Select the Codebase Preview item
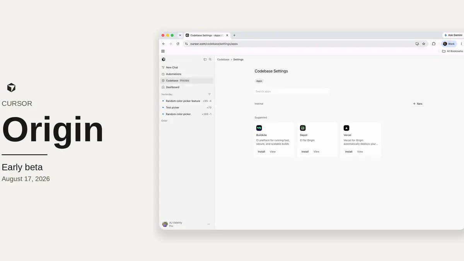Image resolution: width=464 pixels, height=261 pixels. [187, 80]
